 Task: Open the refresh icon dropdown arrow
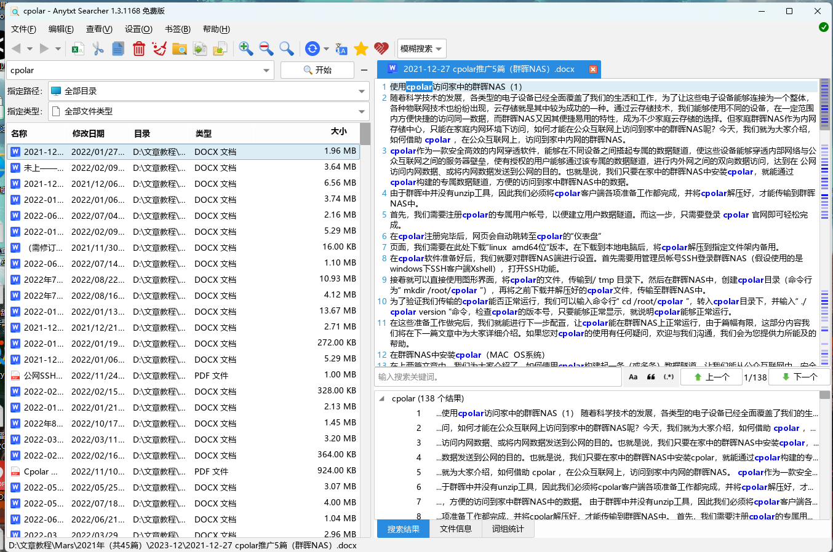tap(326, 49)
